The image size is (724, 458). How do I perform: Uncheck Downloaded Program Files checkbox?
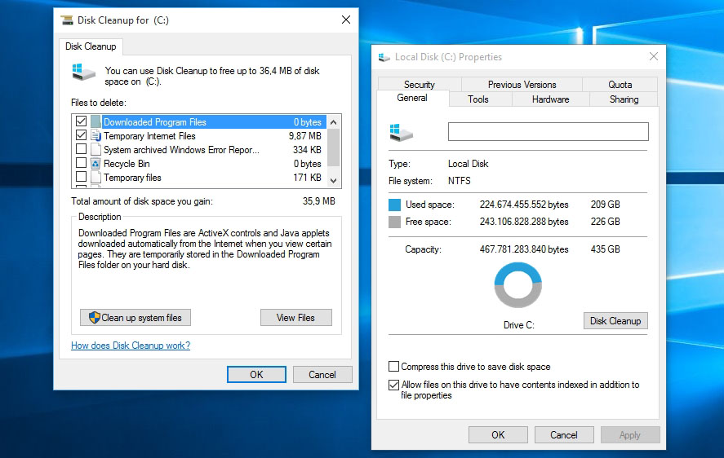82,121
